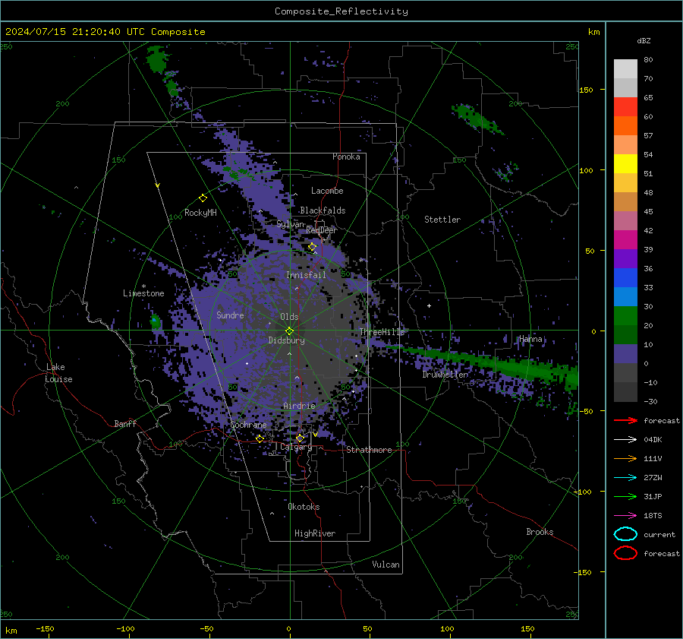Viewport: 683px width, 639px height.
Task: Click the orange 111V arrow icon
Action: coord(625,458)
